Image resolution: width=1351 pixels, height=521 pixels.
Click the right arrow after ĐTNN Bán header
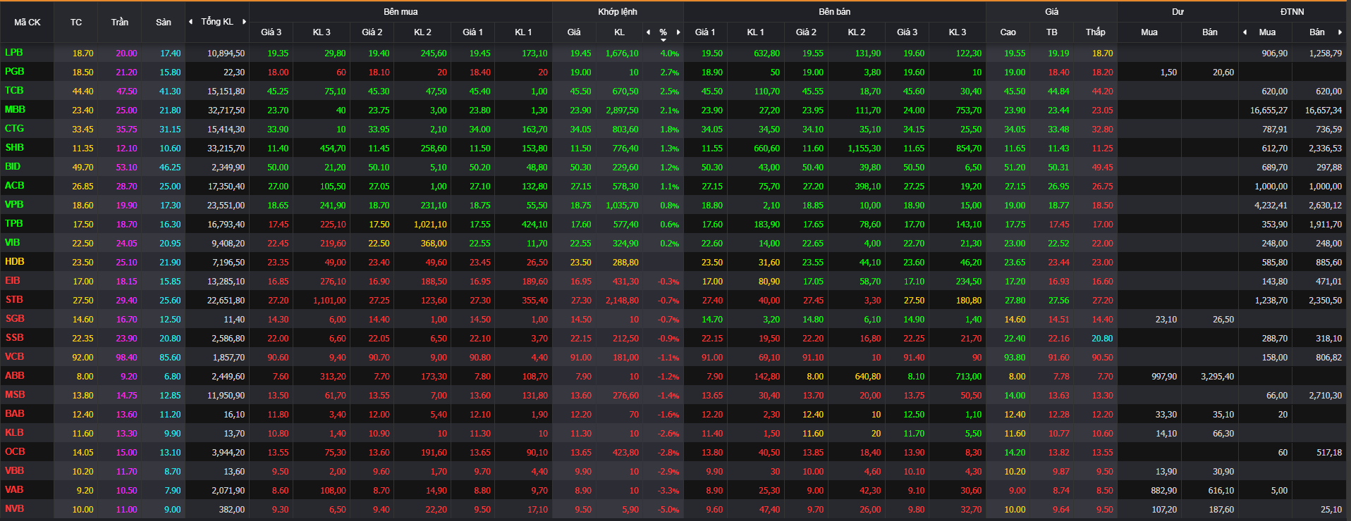point(1340,32)
